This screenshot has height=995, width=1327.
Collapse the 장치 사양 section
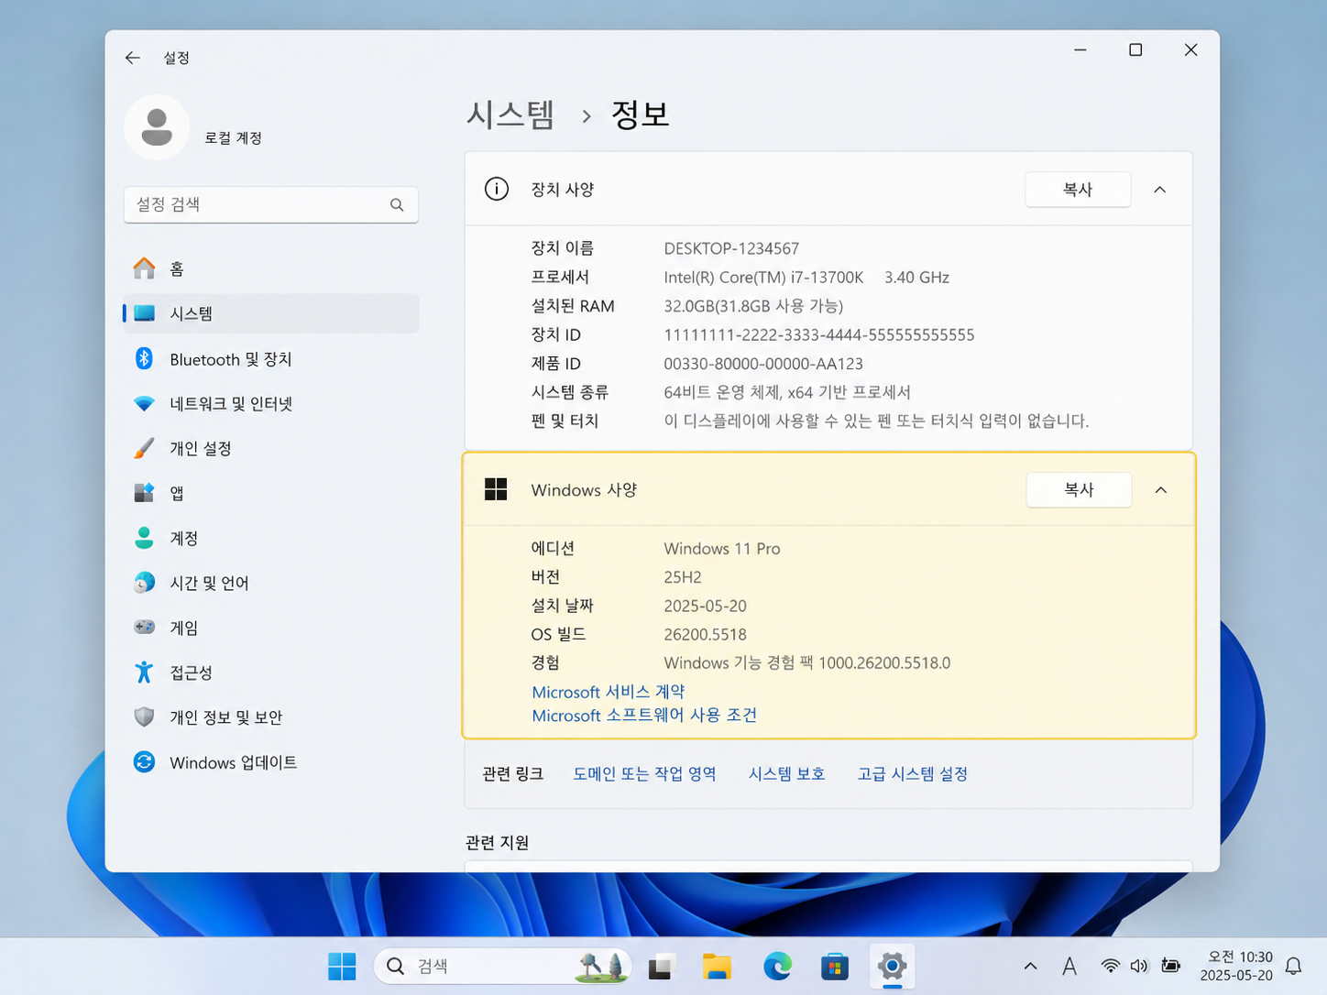pyautogui.click(x=1159, y=190)
